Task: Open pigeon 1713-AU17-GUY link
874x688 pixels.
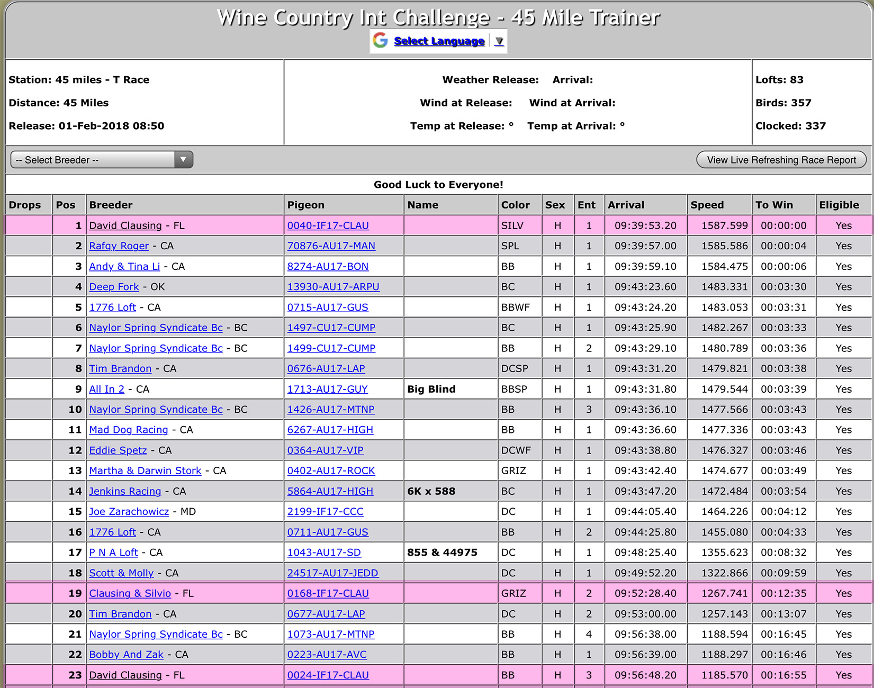Action: click(327, 390)
